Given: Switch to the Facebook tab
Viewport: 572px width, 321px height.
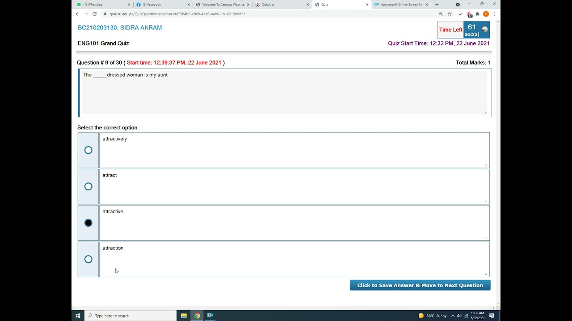Looking at the screenshot, I should coord(163,4).
